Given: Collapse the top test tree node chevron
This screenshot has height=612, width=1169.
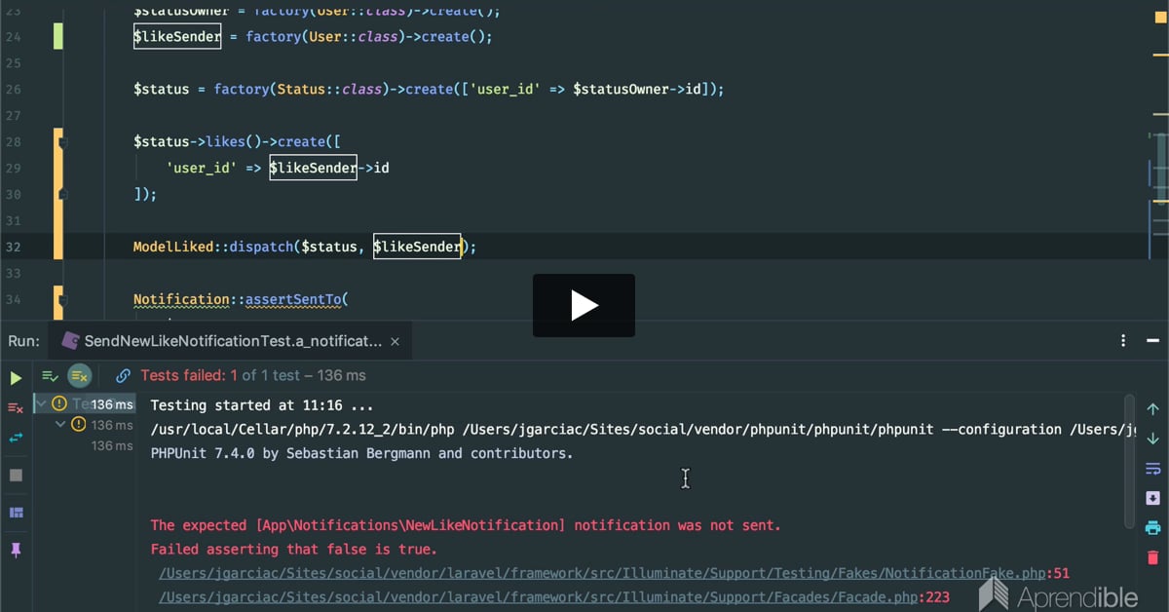Looking at the screenshot, I should (x=41, y=402).
